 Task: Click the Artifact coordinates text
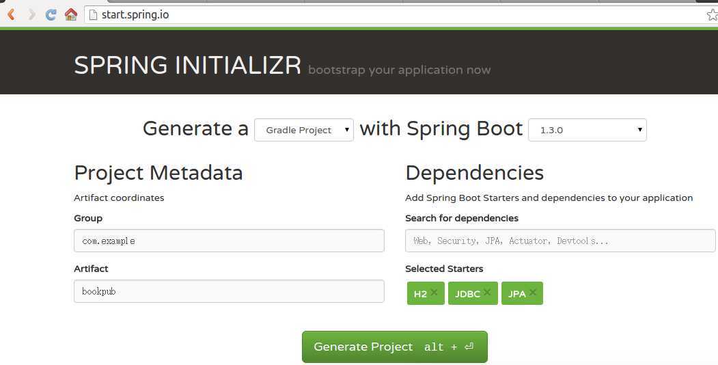(x=119, y=198)
